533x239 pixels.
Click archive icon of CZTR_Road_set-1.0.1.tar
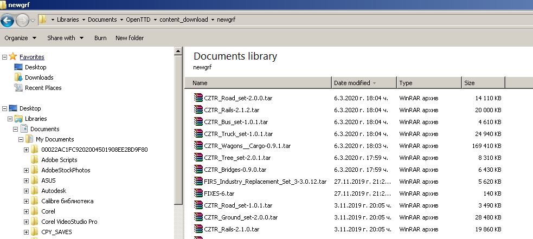198,205
